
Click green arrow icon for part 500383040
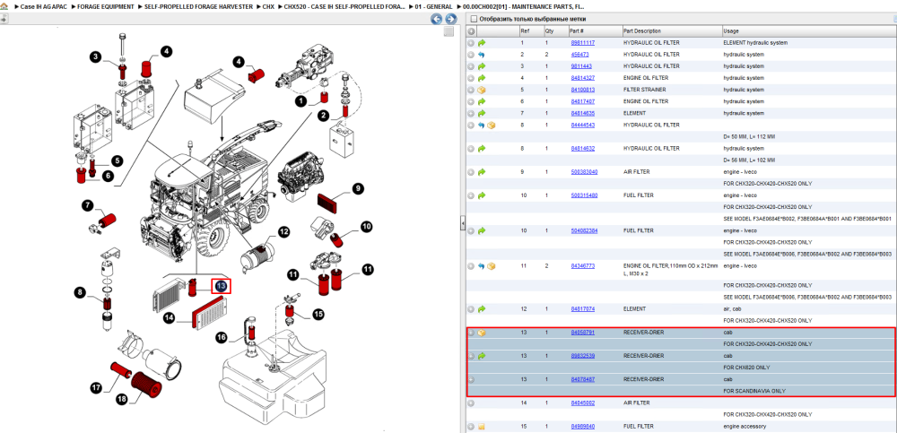click(482, 171)
